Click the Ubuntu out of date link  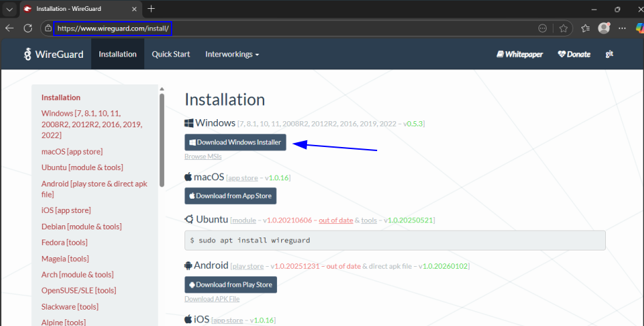click(x=336, y=221)
